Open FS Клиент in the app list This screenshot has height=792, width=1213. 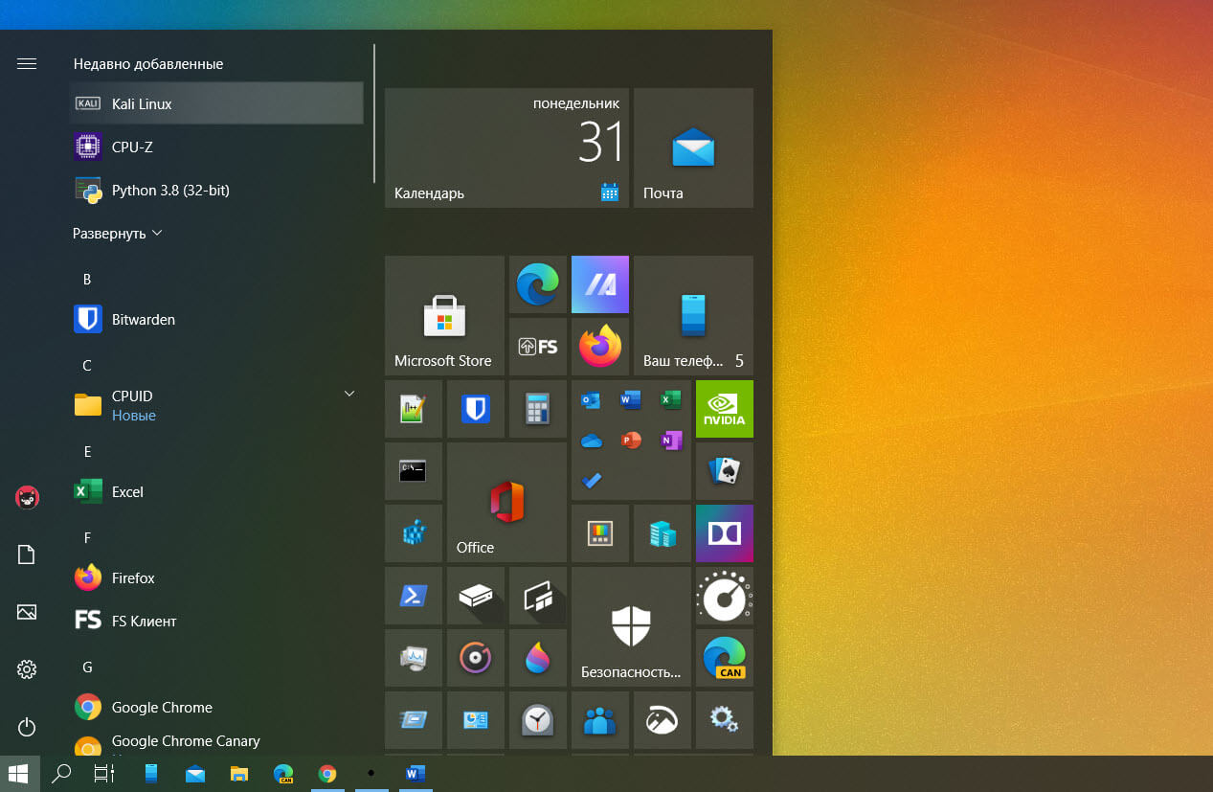coord(216,621)
